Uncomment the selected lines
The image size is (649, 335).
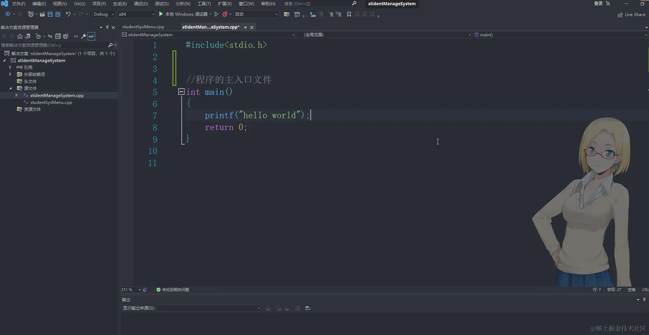coord(339,14)
